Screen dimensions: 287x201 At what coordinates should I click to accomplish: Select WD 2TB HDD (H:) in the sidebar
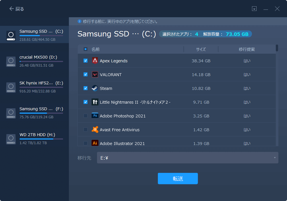pyautogui.click(x=34, y=139)
